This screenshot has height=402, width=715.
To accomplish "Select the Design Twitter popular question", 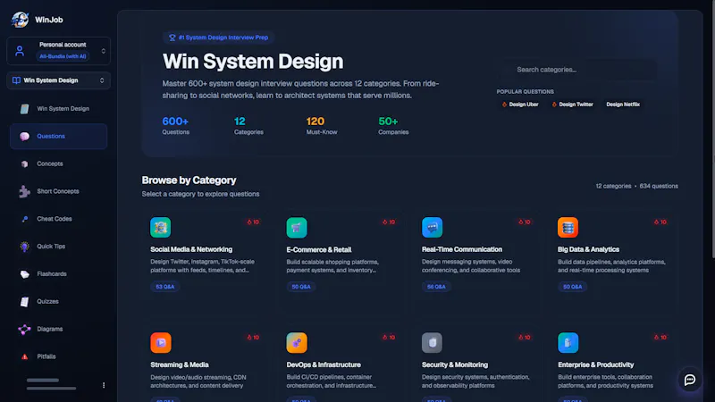I will (x=572, y=105).
